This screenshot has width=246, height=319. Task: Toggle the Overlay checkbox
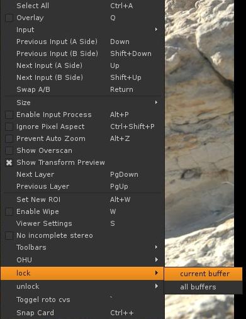9,18
